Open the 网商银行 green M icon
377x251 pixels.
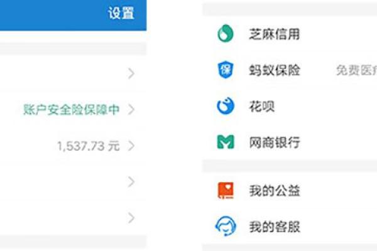pos(226,142)
